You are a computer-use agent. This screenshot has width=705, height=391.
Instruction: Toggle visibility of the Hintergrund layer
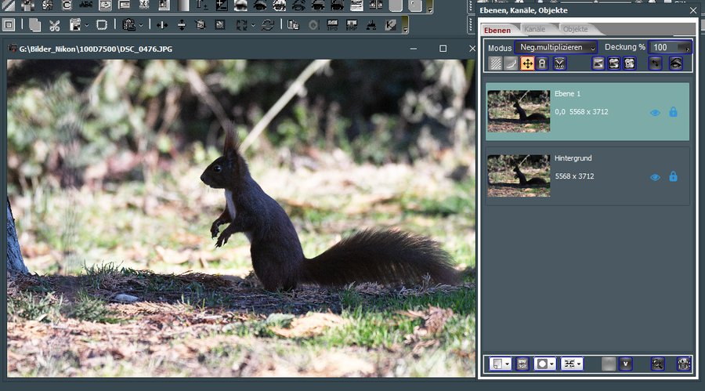click(x=655, y=177)
